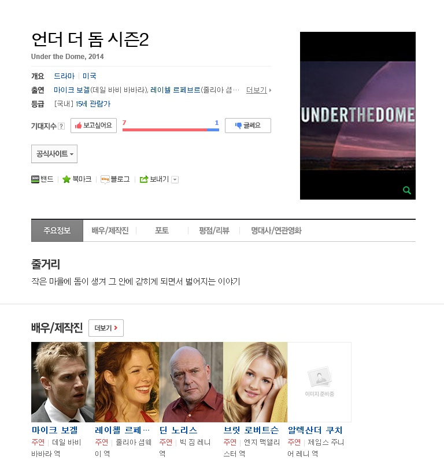Share to 밴드 via its icon
This screenshot has height=475, width=444.
pos(35,179)
